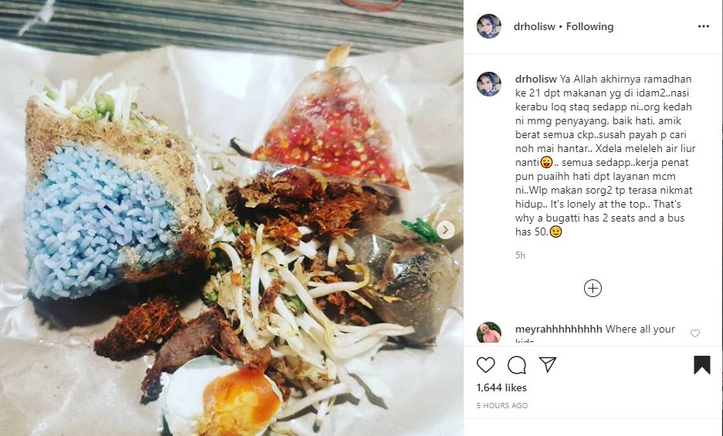723x436 pixels.
Task: Click the caption text about nasi kerabu
Action: [605, 155]
